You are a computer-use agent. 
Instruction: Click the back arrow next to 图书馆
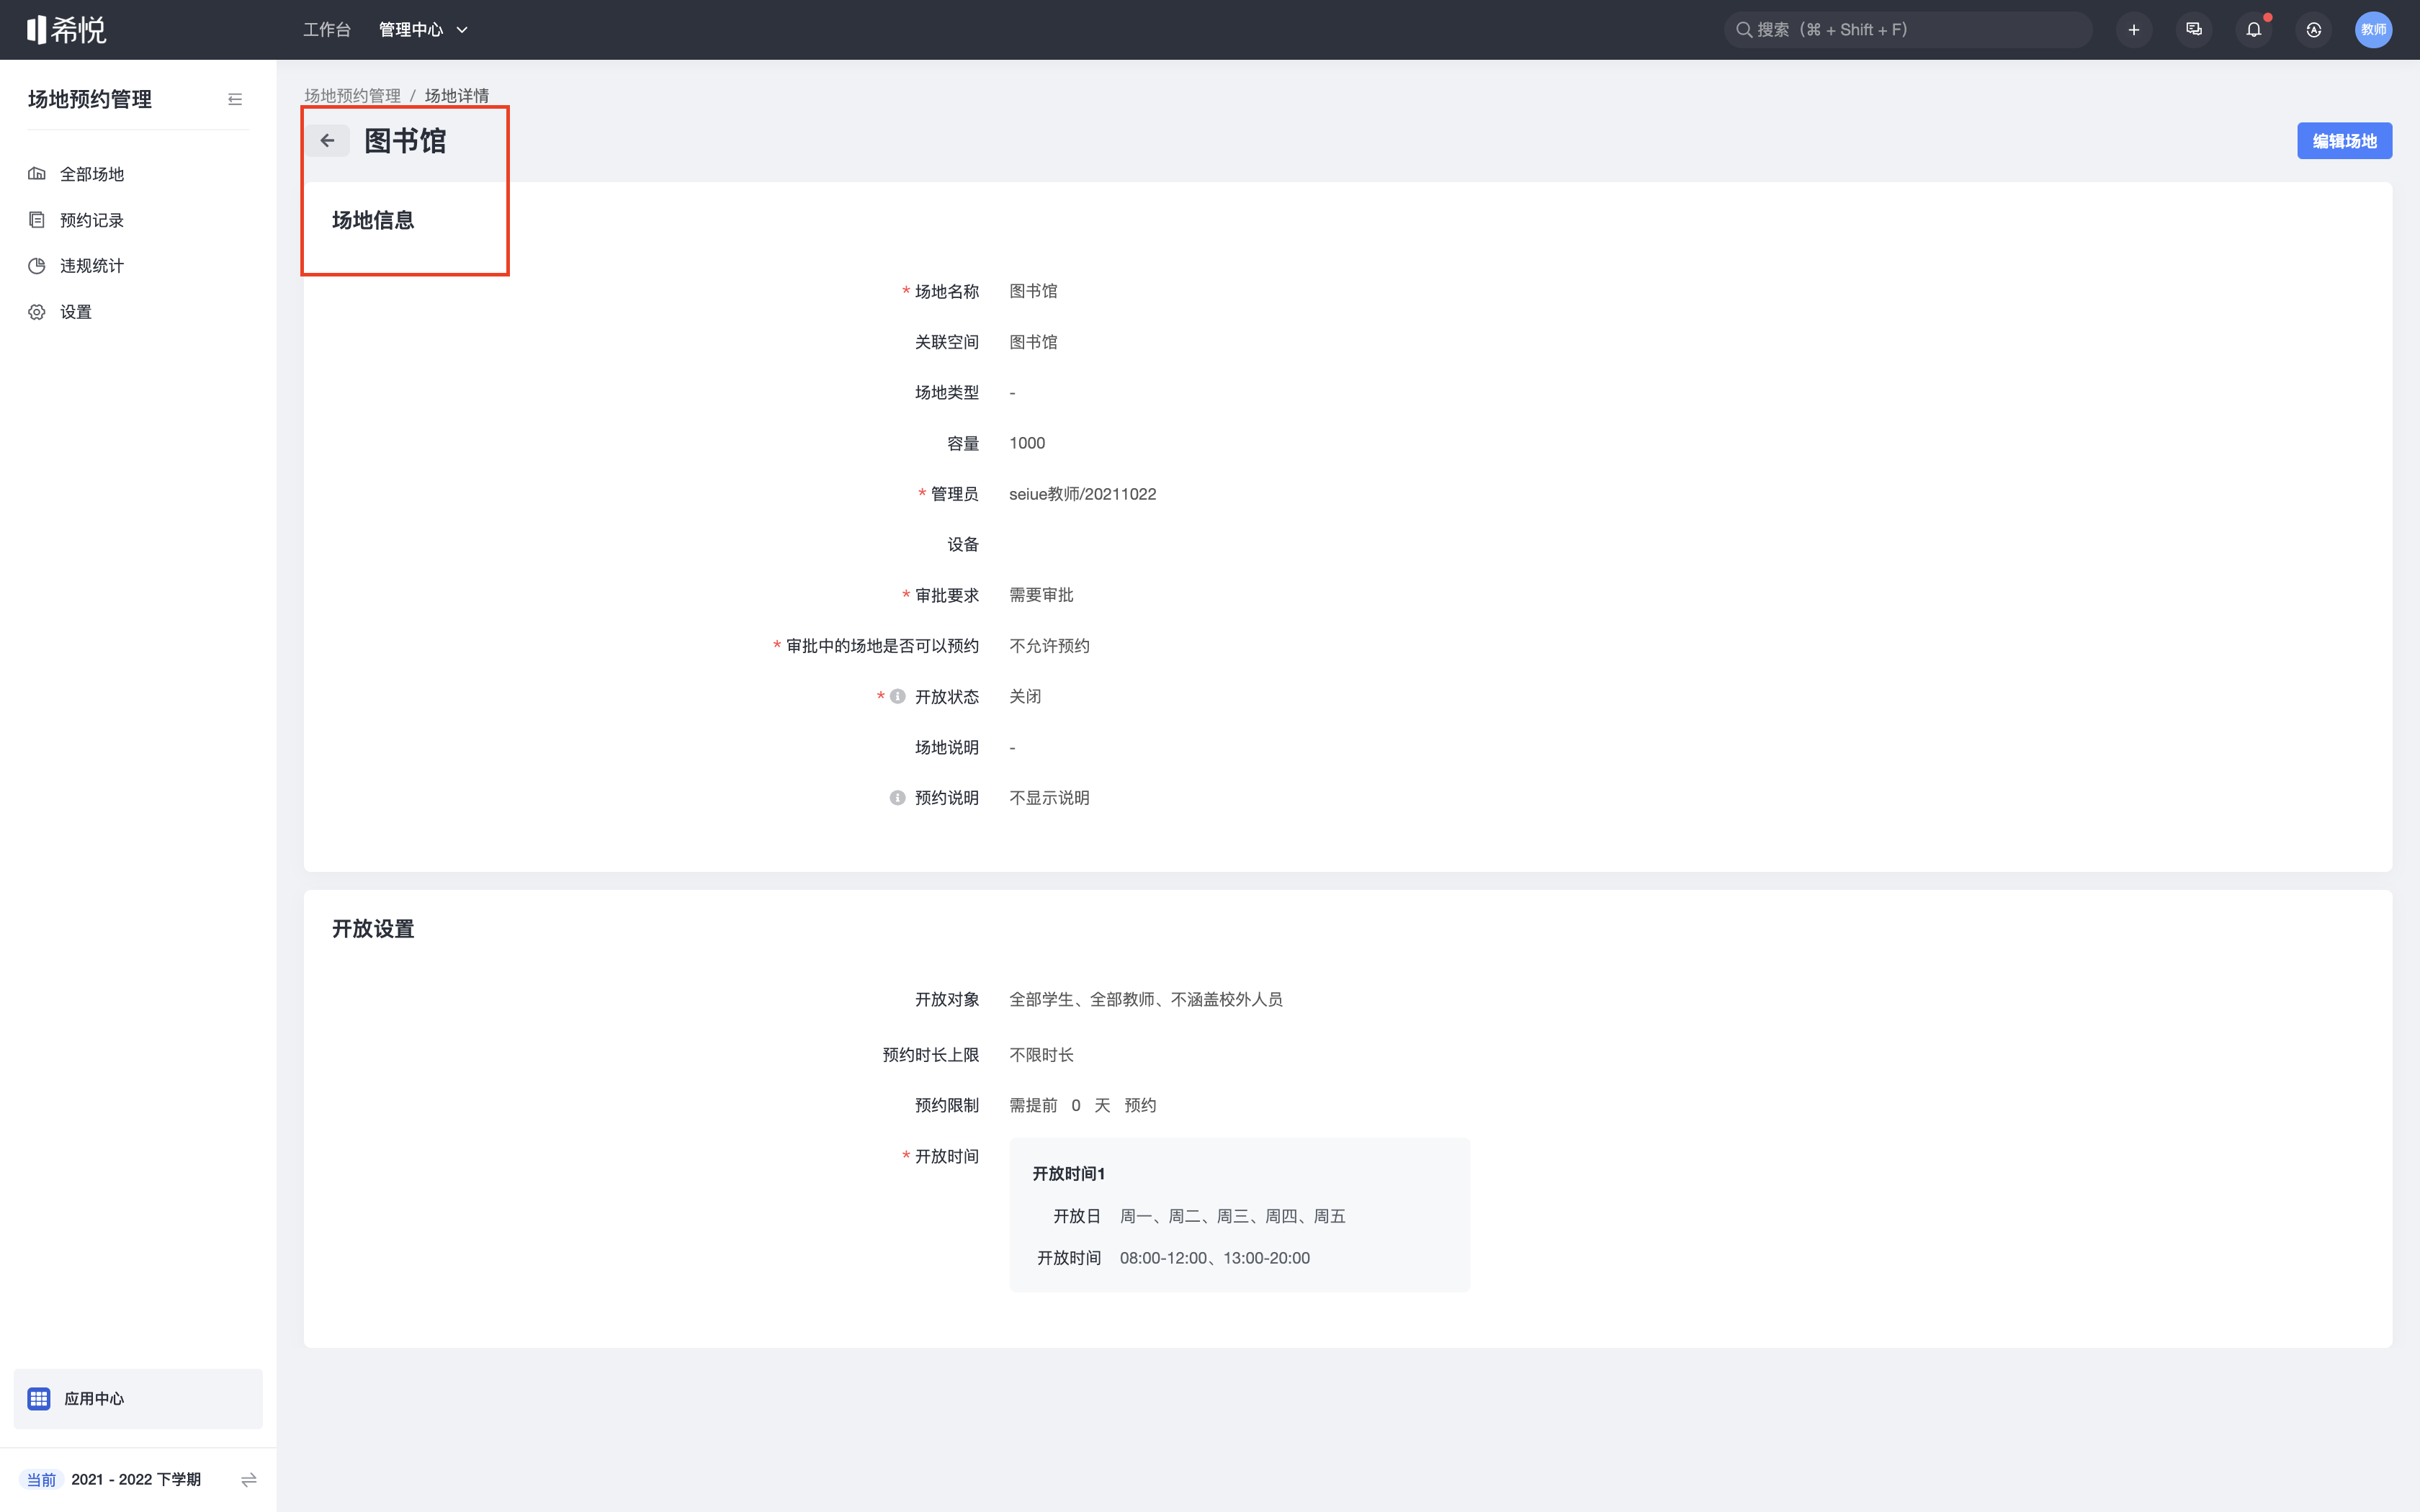(327, 141)
